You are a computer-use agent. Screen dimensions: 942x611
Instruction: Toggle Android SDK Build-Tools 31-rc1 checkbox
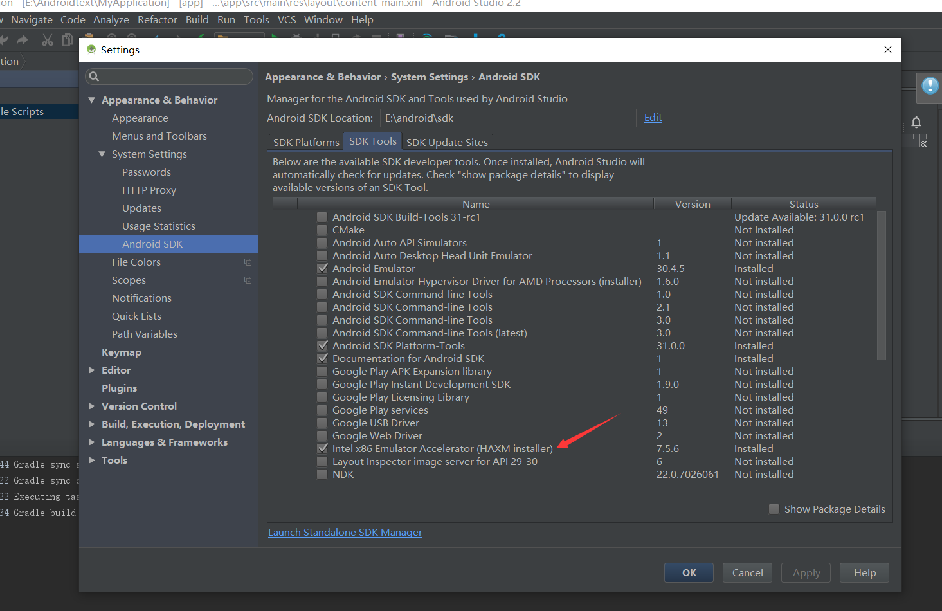(x=322, y=217)
